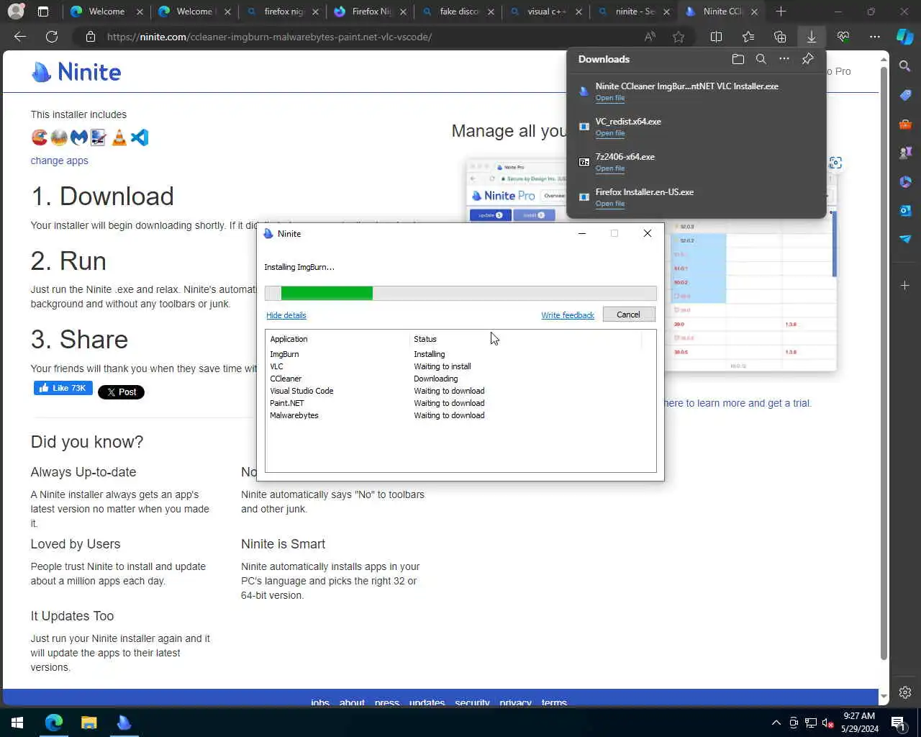Screen dimensions: 921x737
Task: Click the Status column header
Action: [x=525, y=339]
